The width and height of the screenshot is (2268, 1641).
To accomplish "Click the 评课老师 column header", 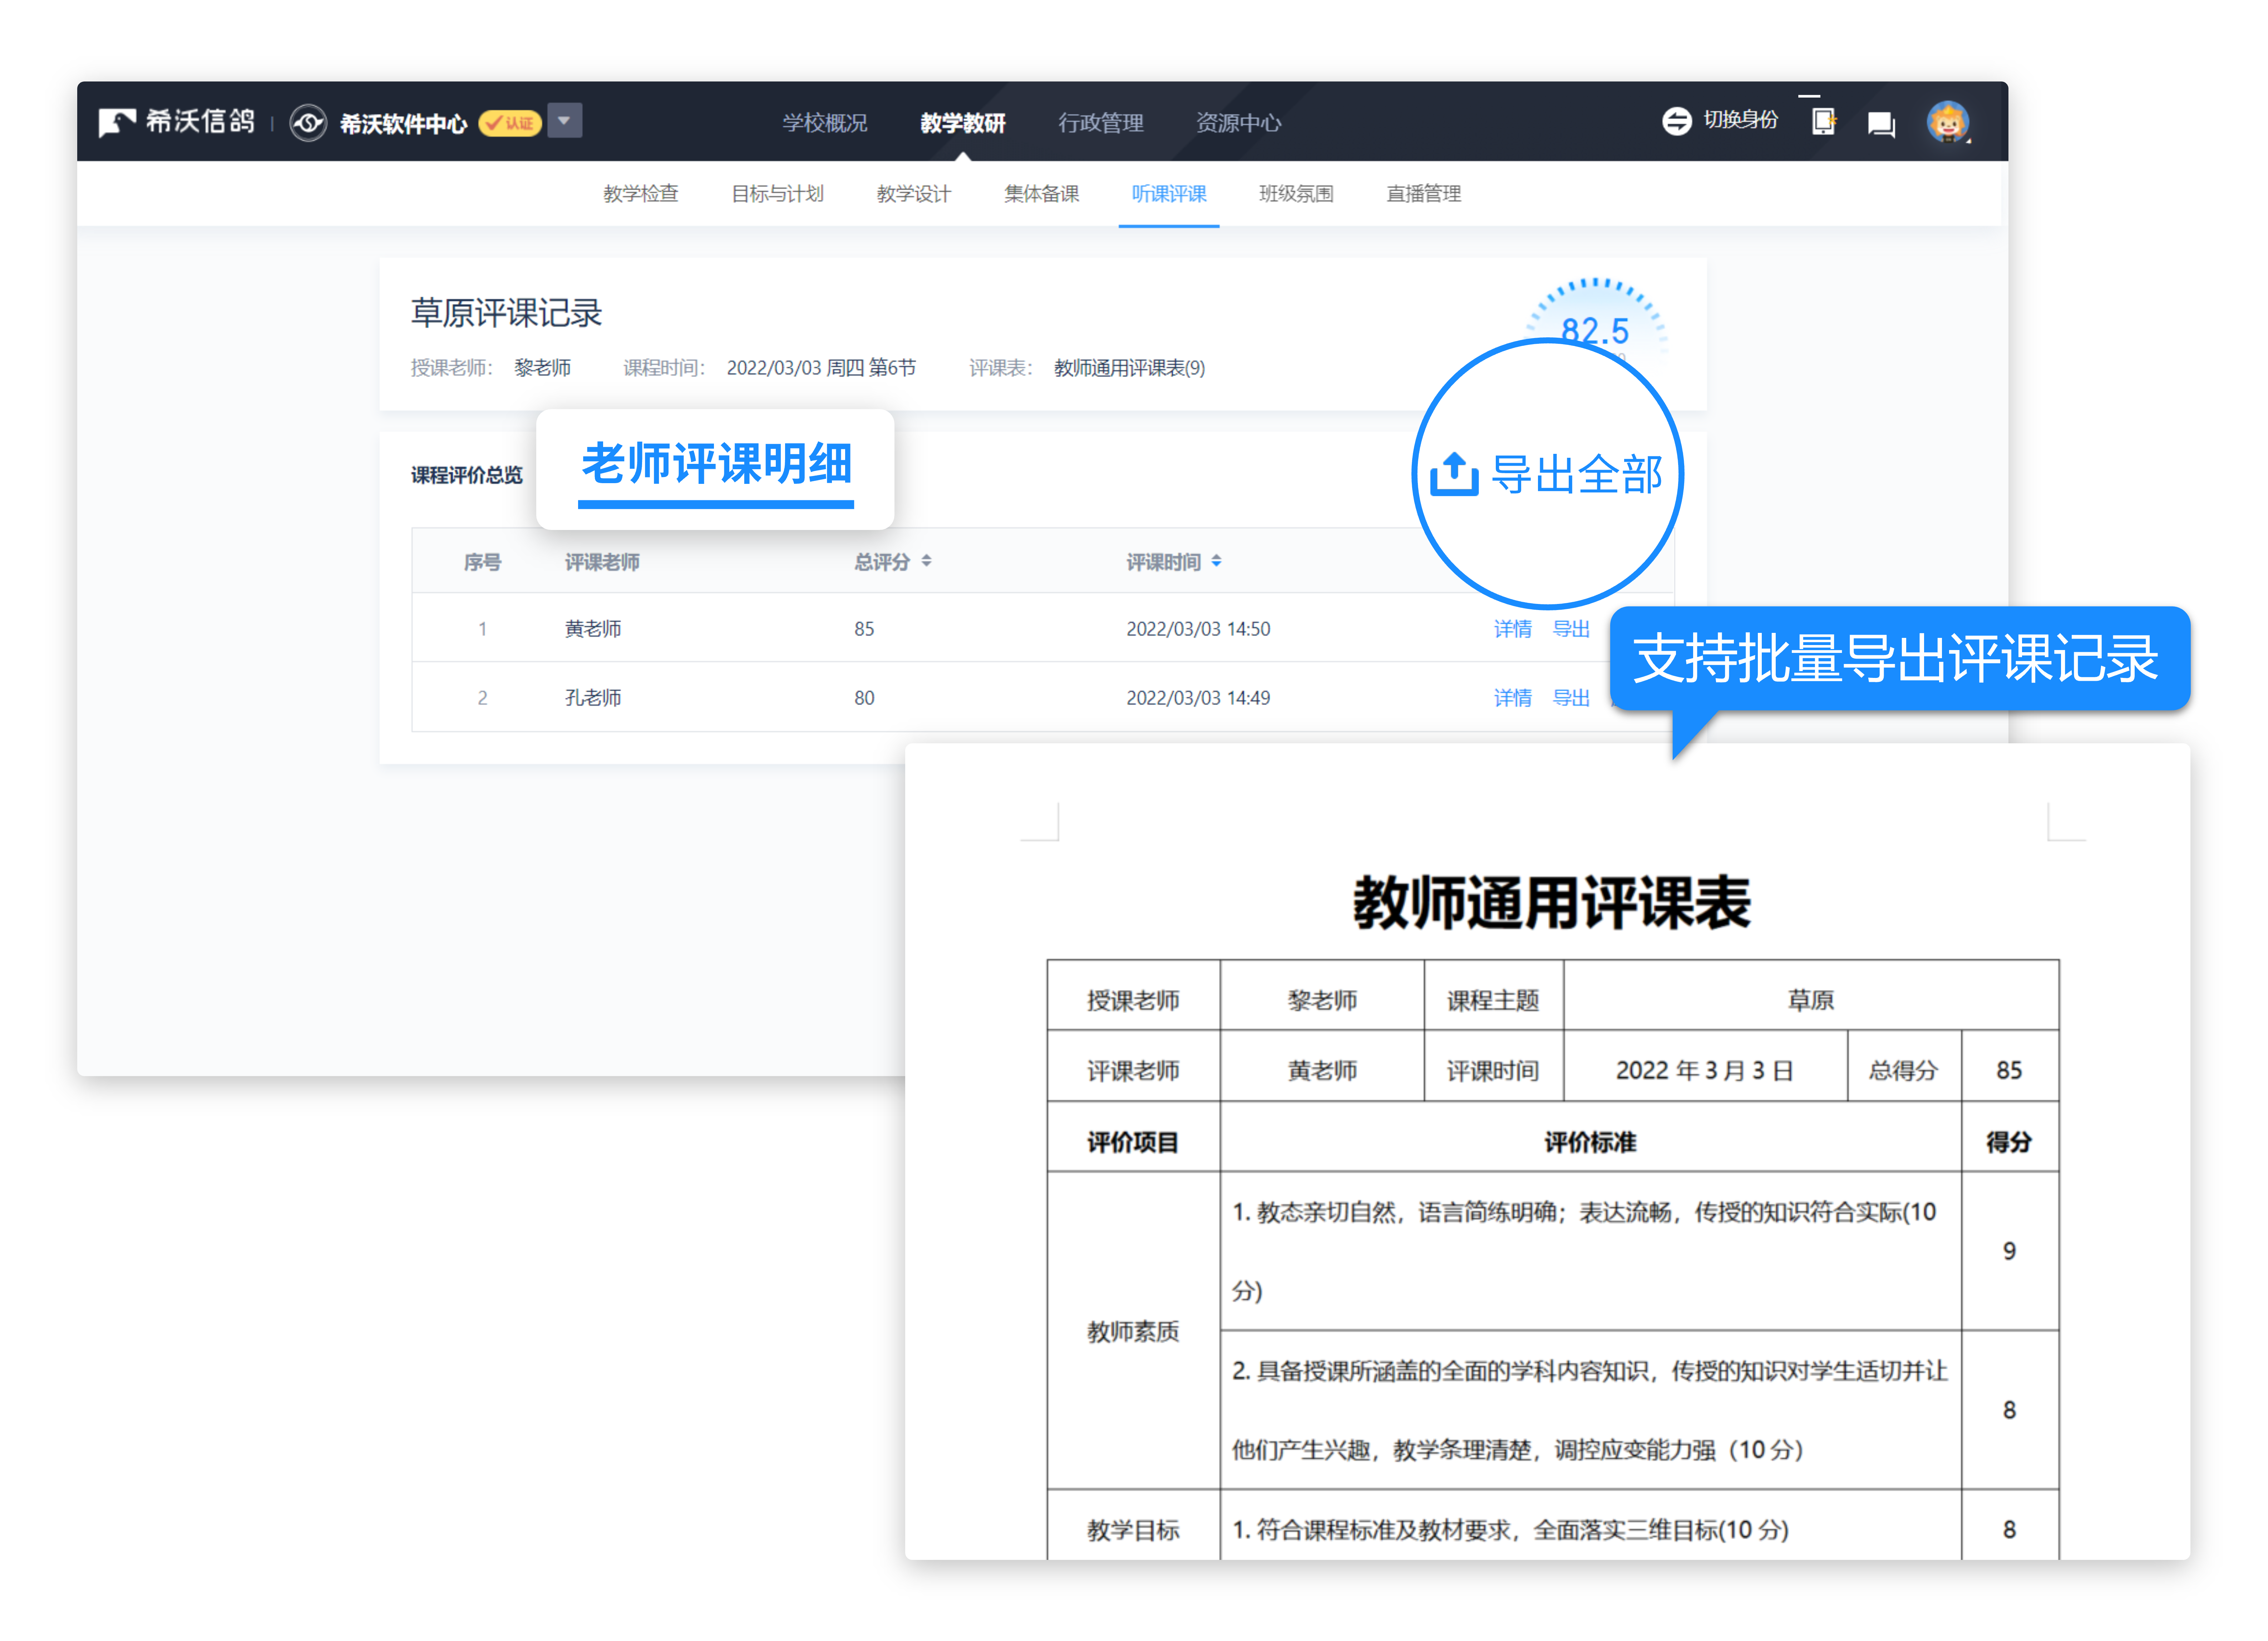I will coord(602,562).
